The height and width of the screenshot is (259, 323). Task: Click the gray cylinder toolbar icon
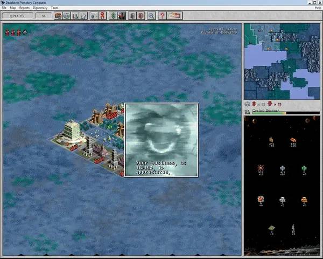(132, 16)
